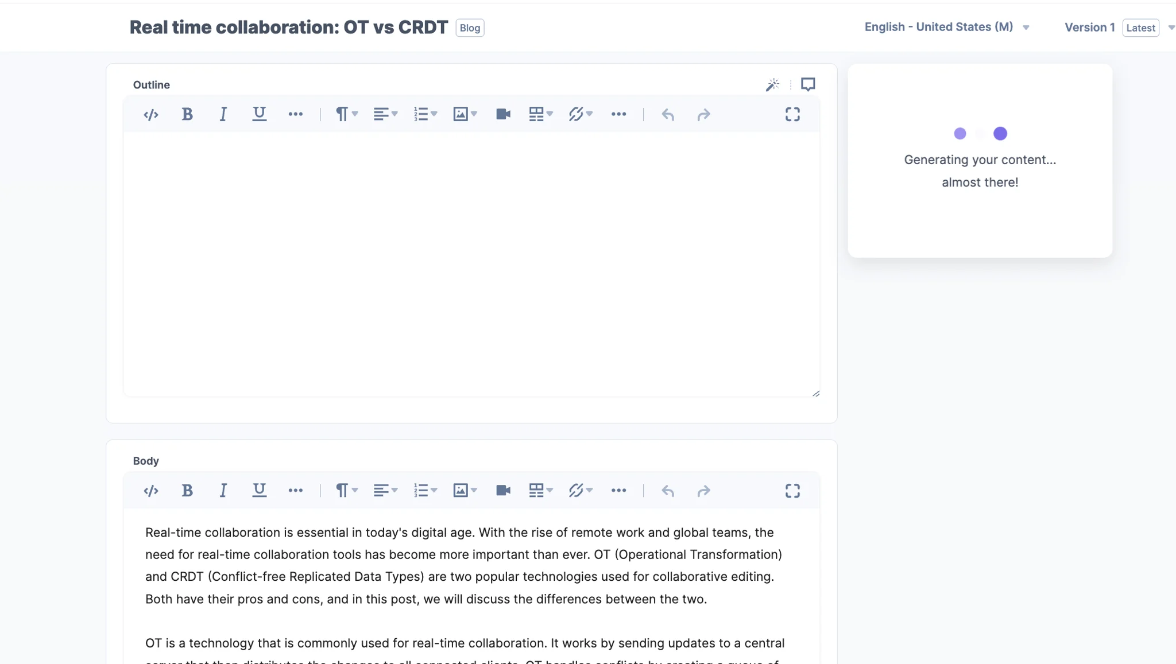The image size is (1176, 664).
Task: Click the article title Real time collaboration
Action: [x=288, y=27]
